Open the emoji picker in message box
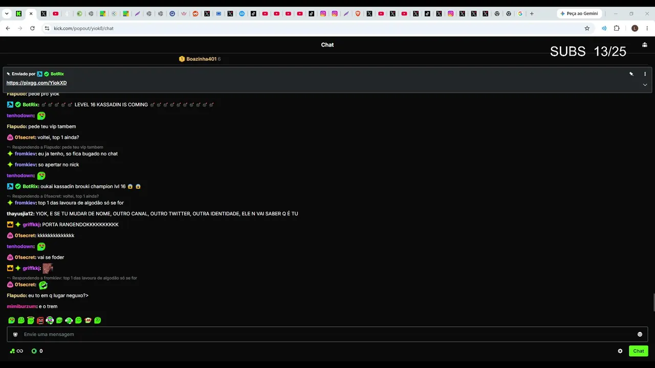The image size is (655, 368). [640, 334]
